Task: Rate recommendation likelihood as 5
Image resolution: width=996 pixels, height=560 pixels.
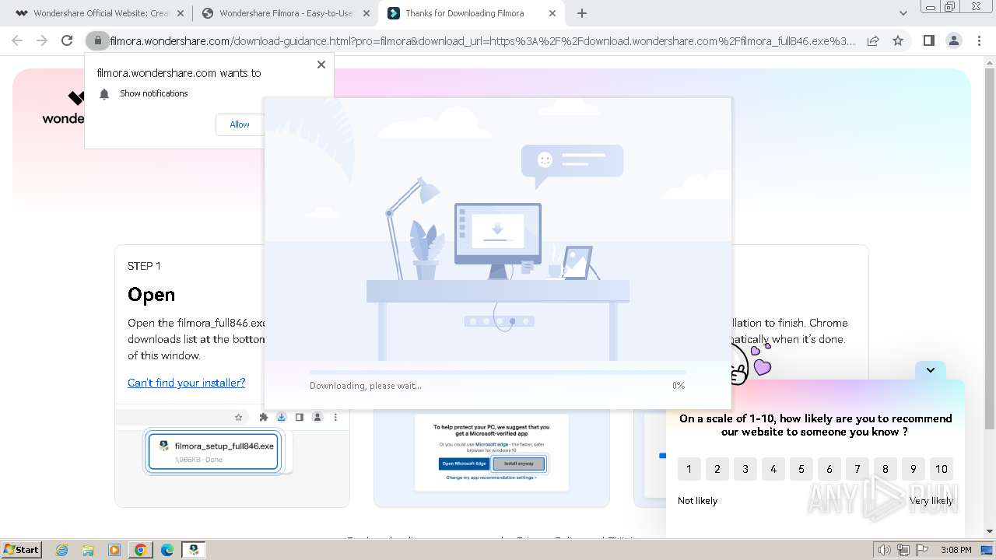Action: tap(801, 469)
